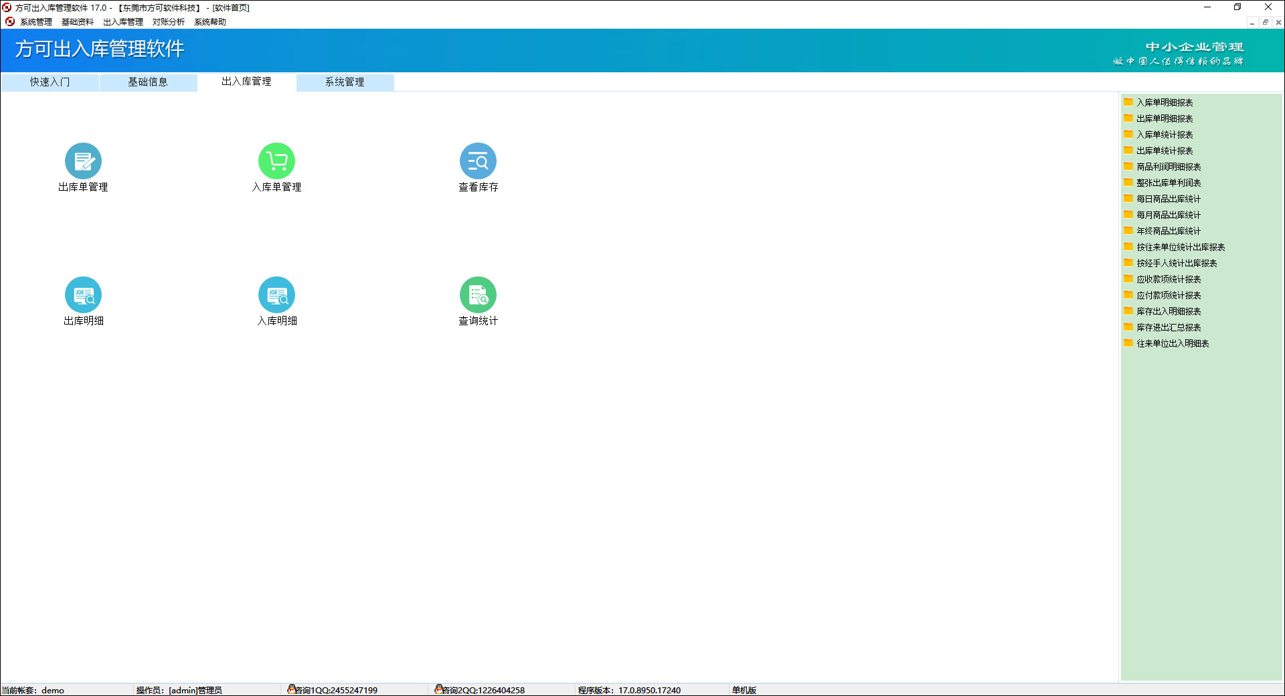Open the 入库明细 icon

point(276,295)
